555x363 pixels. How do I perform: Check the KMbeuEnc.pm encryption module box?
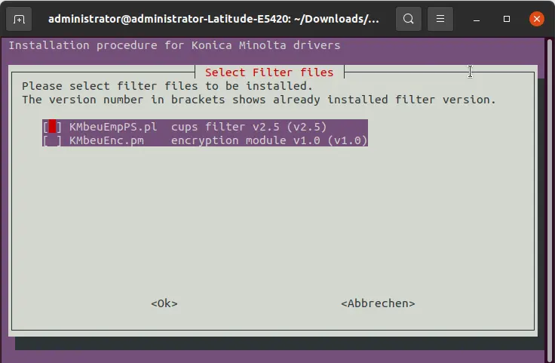52,140
